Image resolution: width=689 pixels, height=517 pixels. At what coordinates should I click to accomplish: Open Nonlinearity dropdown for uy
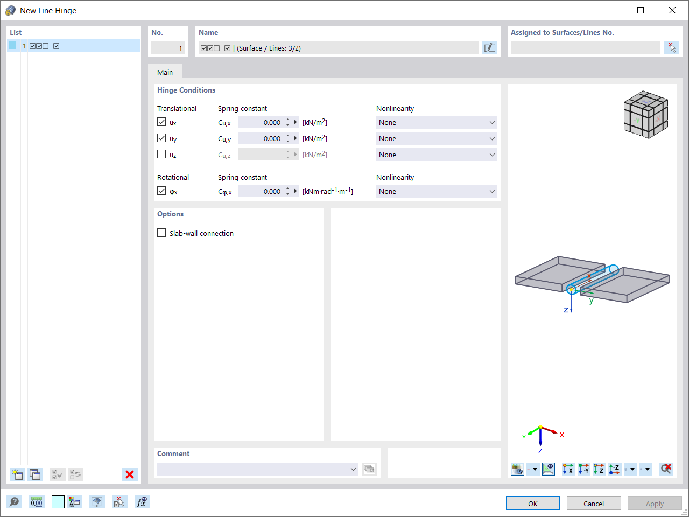[437, 138]
